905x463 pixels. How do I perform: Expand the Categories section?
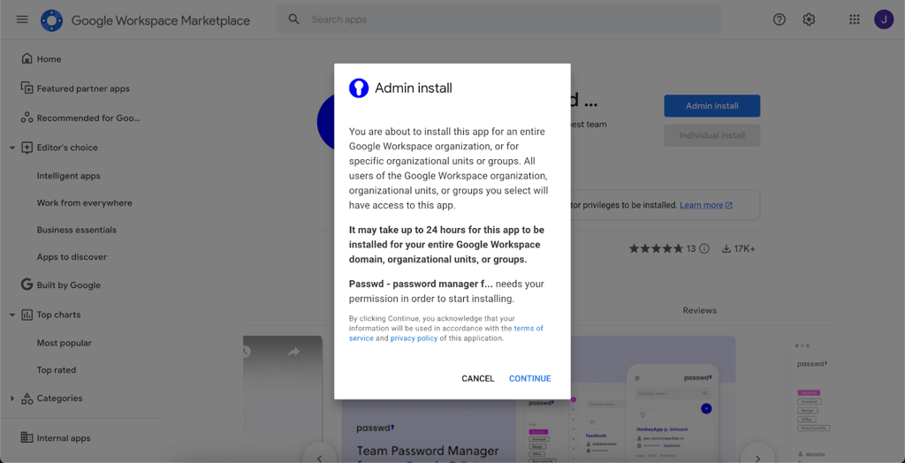12,398
